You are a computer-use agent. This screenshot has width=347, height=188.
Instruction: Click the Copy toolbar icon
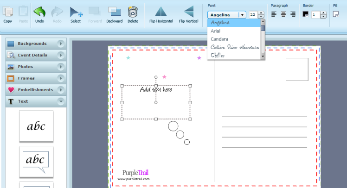tap(8, 12)
